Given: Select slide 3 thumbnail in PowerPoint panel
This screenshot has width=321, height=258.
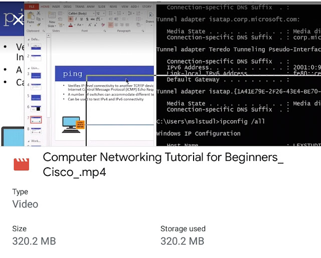Looking at the screenshot, I should [x=36, y=76].
